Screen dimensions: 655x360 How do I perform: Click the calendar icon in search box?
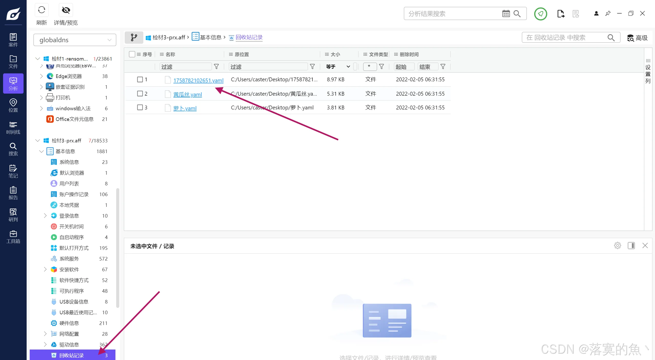click(506, 14)
